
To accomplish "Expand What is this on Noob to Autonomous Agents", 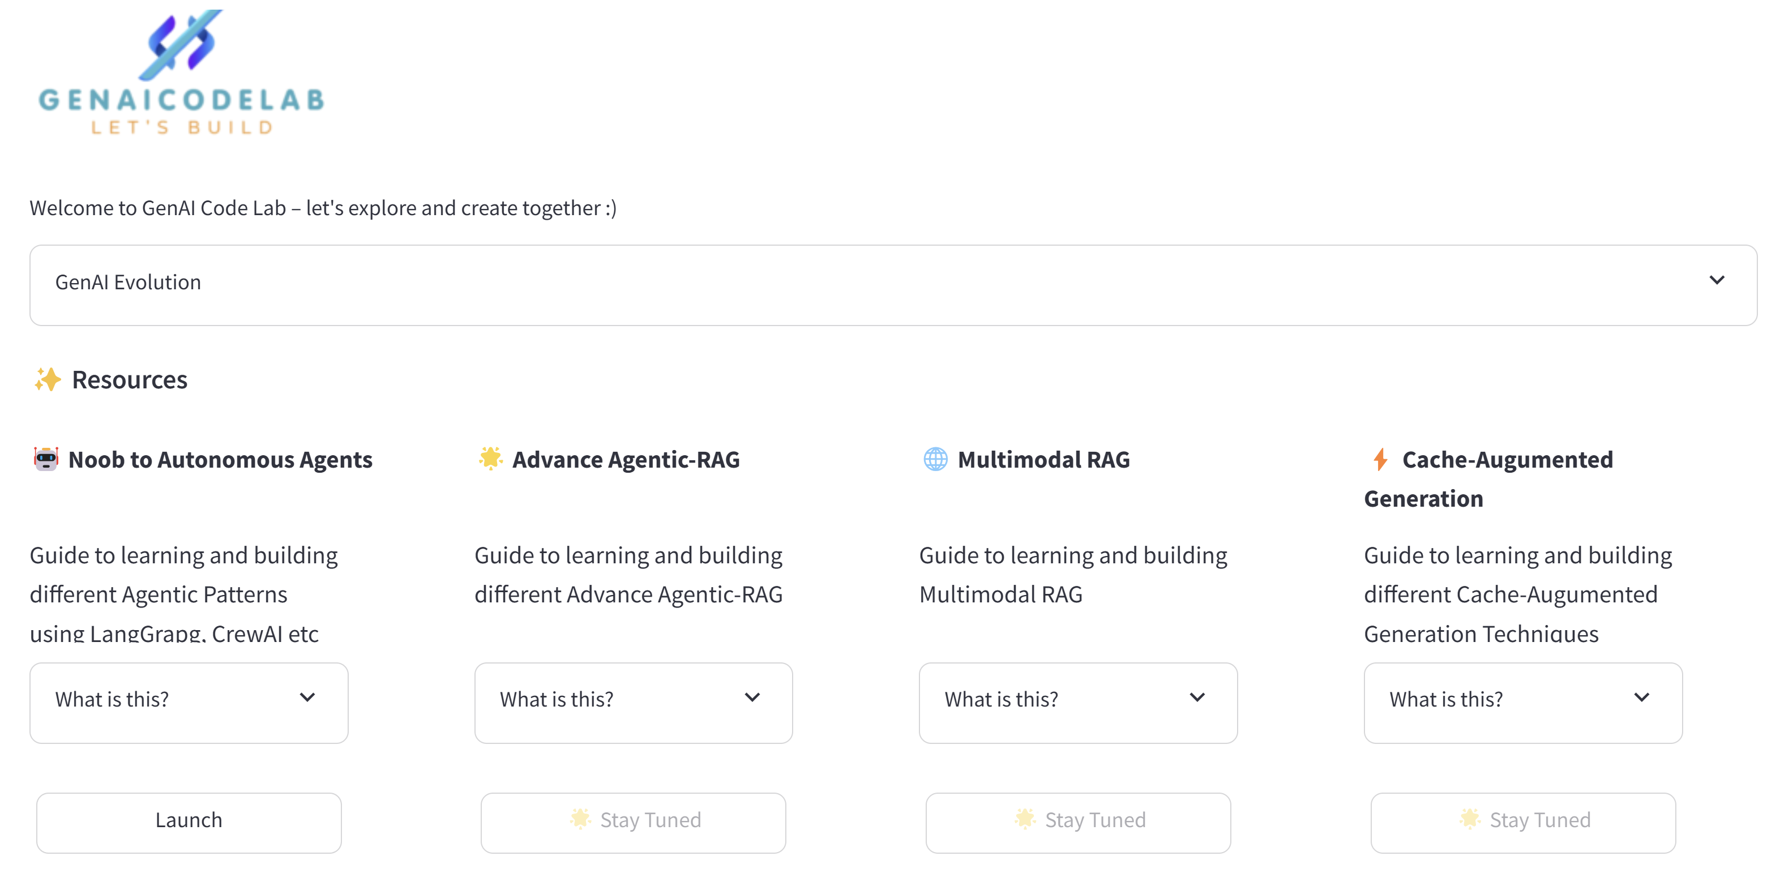I will click(x=189, y=699).
